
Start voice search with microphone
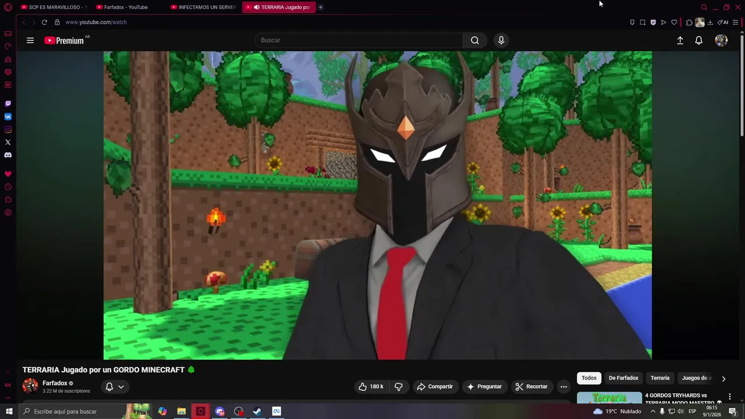[x=501, y=40]
